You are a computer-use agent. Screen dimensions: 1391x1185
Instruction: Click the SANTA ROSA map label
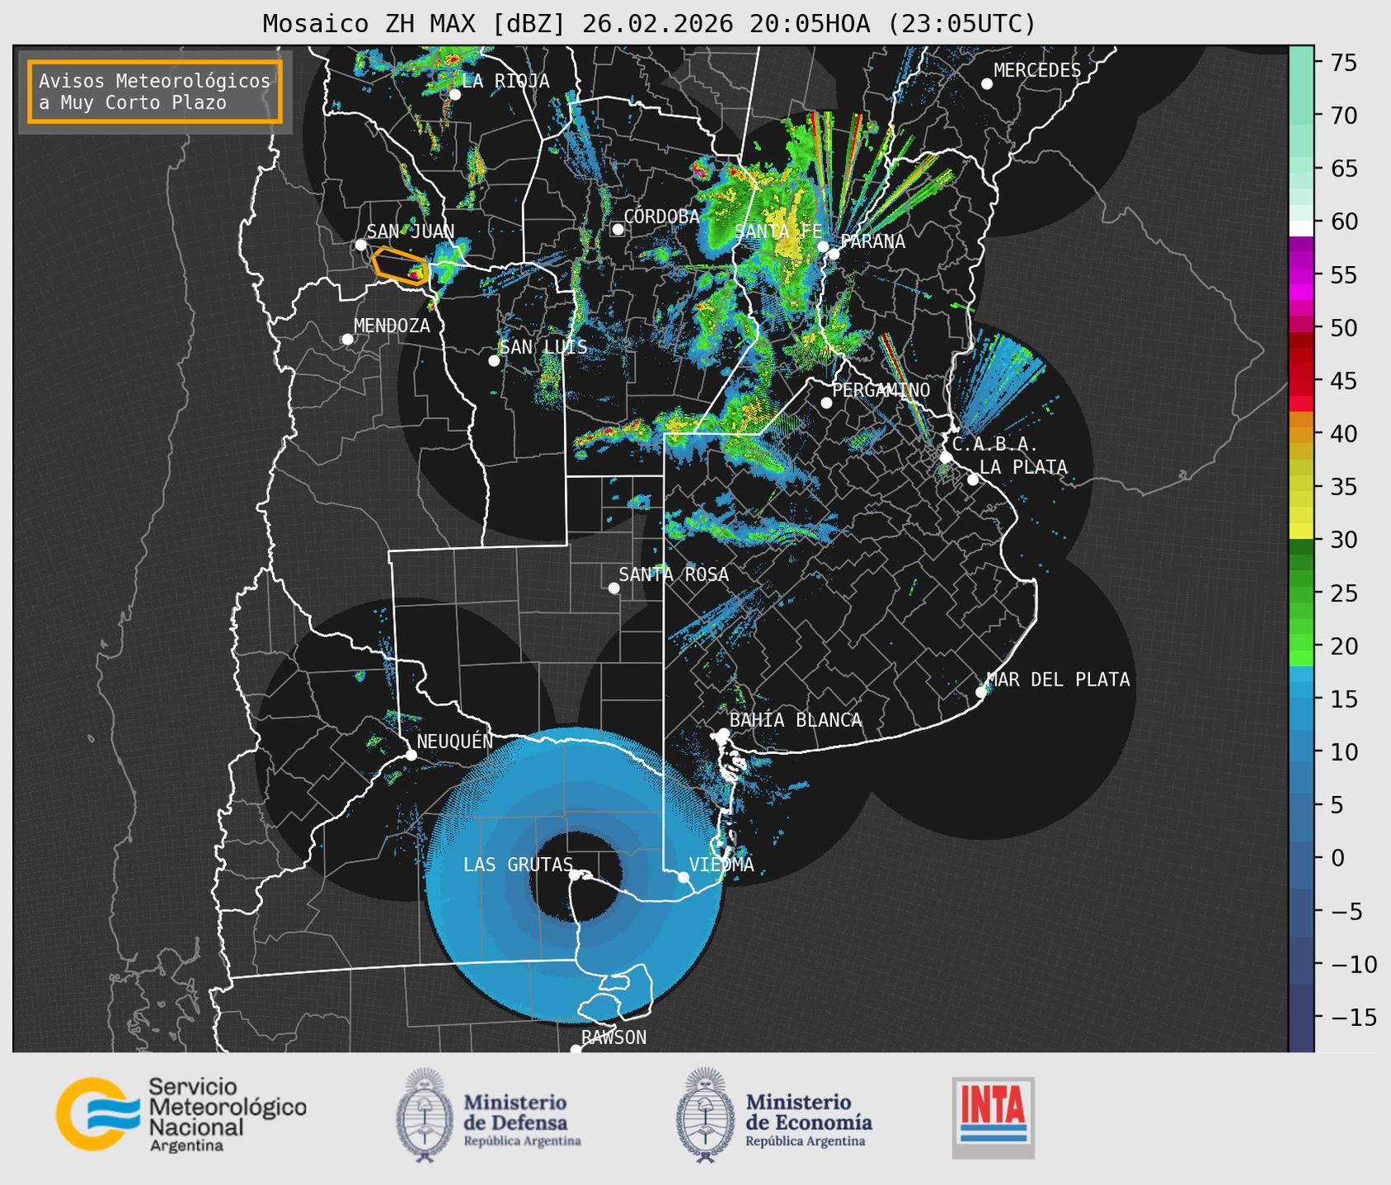(674, 574)
